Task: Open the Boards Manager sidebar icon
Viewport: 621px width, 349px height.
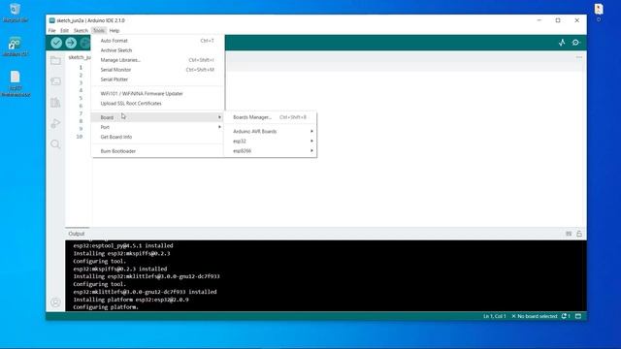Action: click(55, 81)
